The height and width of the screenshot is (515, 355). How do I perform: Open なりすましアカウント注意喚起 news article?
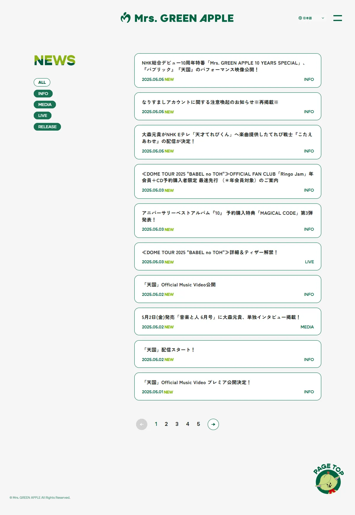coord(228,106)
